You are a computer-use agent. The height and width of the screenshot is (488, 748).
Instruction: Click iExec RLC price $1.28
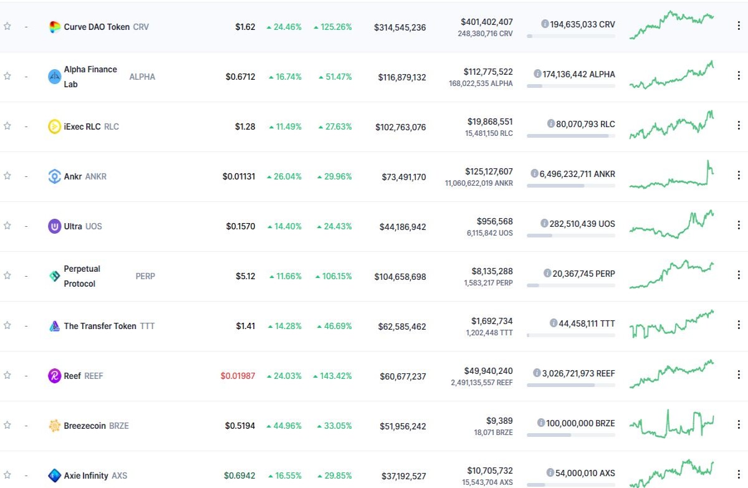point(245,127)
